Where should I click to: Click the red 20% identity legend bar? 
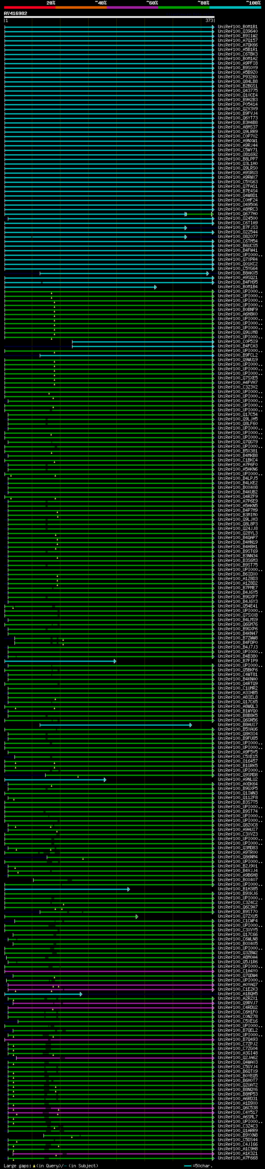30,7
